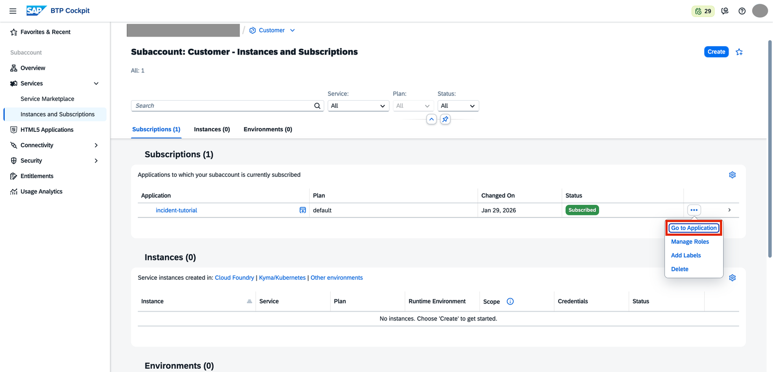
Task: Open the Status filter dropdown
Action: pyautogui.click(x=458, y=106)
